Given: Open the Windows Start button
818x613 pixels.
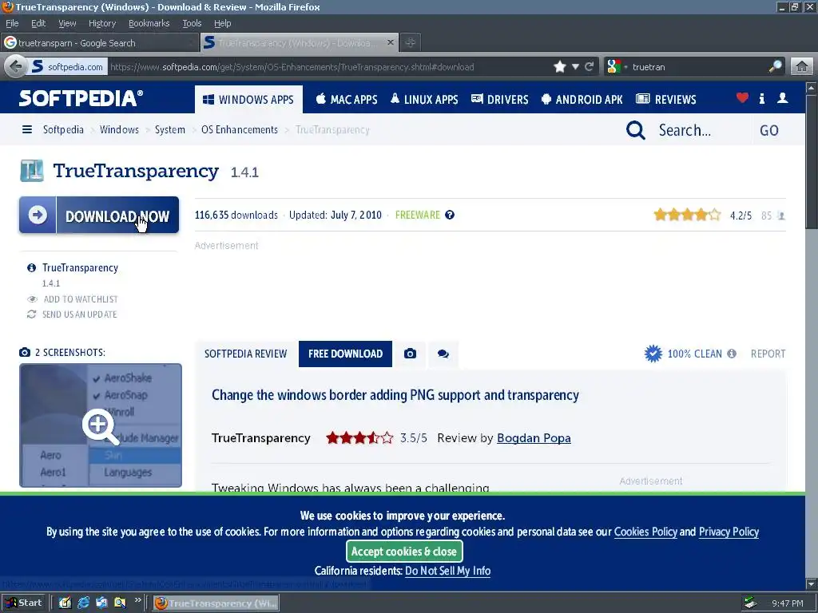Looking at the screenshot, I should (24, 603).
